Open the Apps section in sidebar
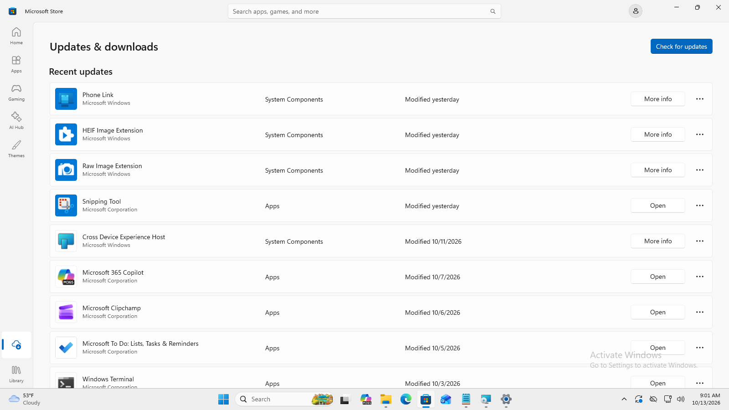This screenshot has height=410, width=729. [16, 64]
